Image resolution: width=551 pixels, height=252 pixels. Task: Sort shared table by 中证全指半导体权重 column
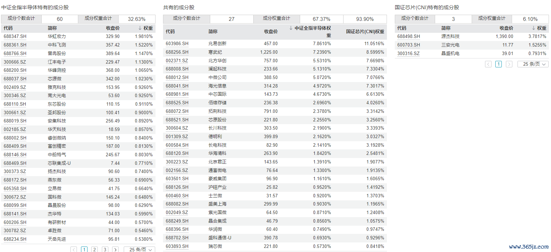tap(310, 31)
